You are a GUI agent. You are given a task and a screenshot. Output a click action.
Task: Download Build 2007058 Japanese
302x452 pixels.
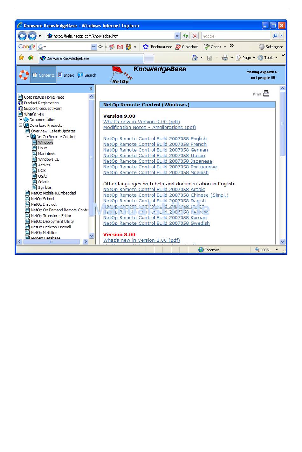157,161
